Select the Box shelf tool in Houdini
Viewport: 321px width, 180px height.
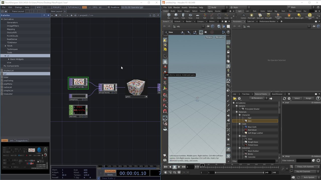coord(169,16)
